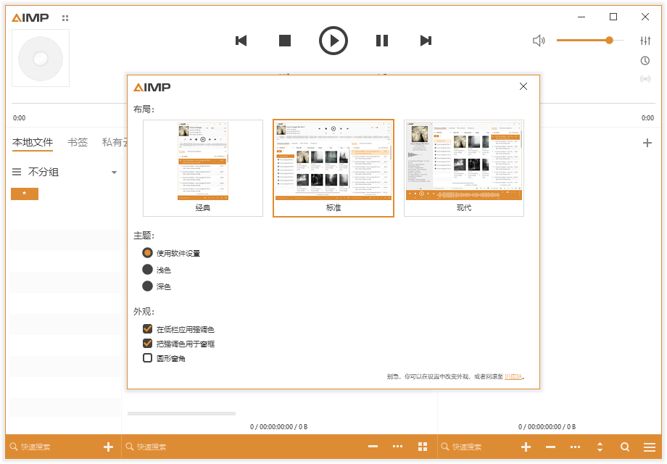Click the horizontal scrollbar in the middle panel
Viewport: 667px width, 464px height.
[182, 413]
